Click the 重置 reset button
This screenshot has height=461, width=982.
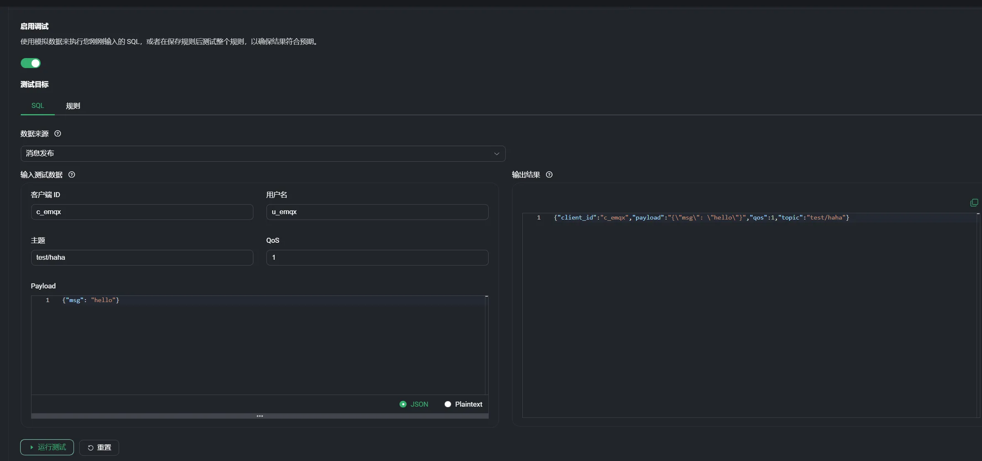(99, 447)
